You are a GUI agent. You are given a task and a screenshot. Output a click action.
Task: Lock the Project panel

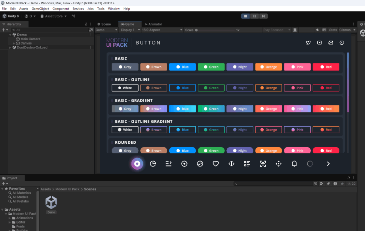[x=349, y=178]
